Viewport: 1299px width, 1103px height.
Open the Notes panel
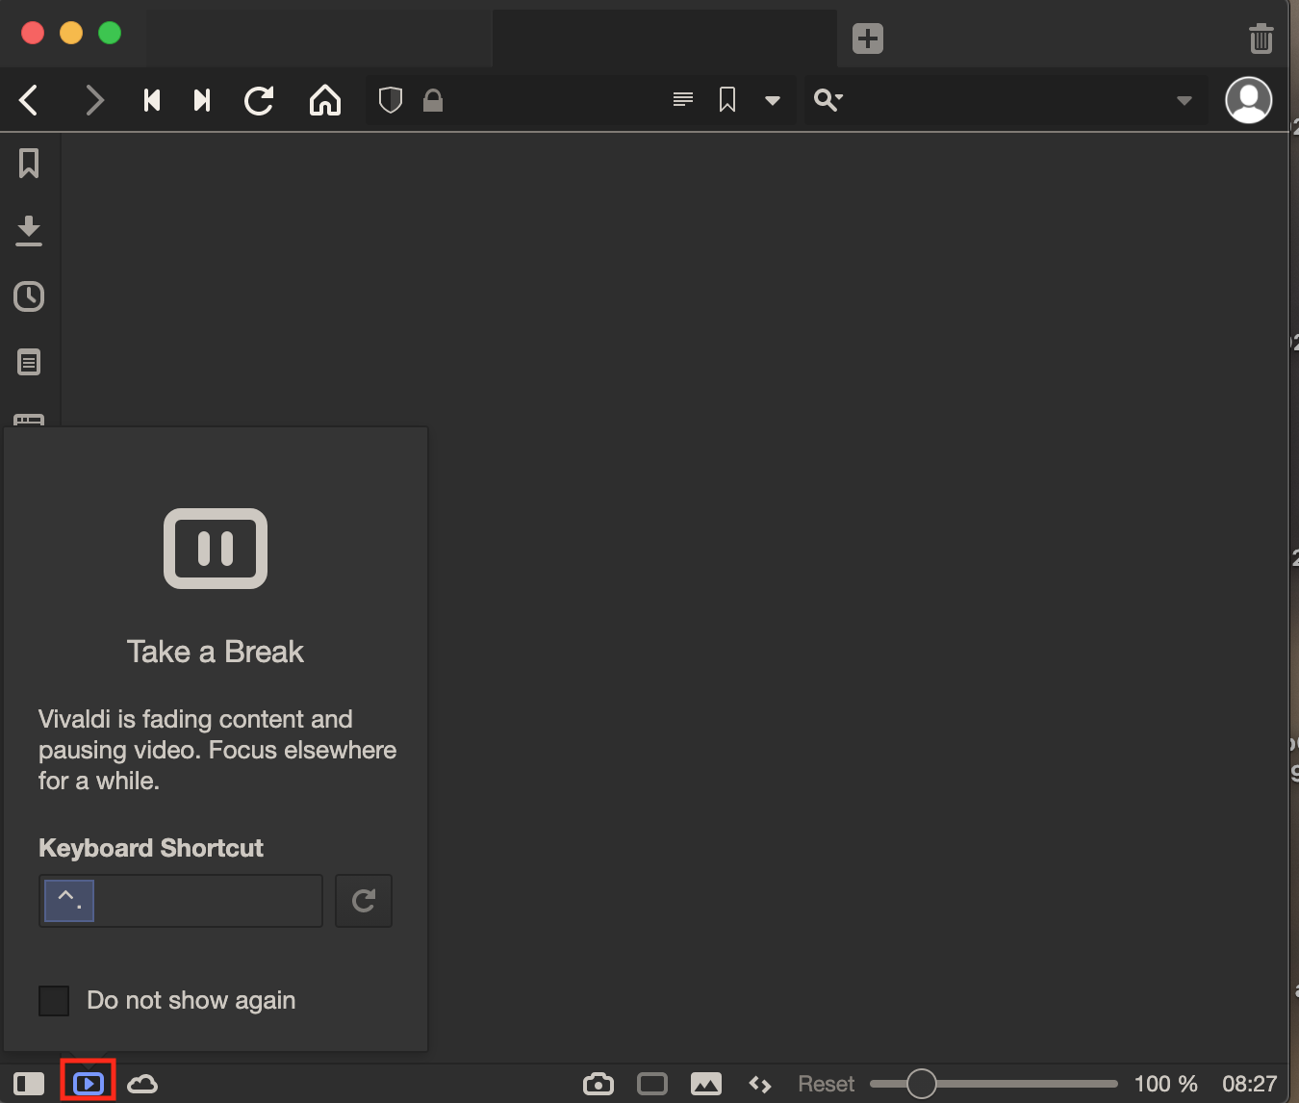pos(29,363)
